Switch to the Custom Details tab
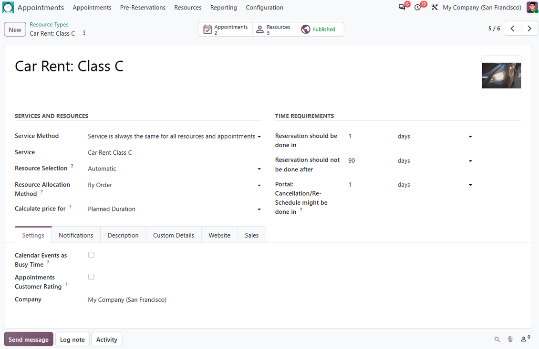Viewport: 539px width, 349px height. coord(174,235)
